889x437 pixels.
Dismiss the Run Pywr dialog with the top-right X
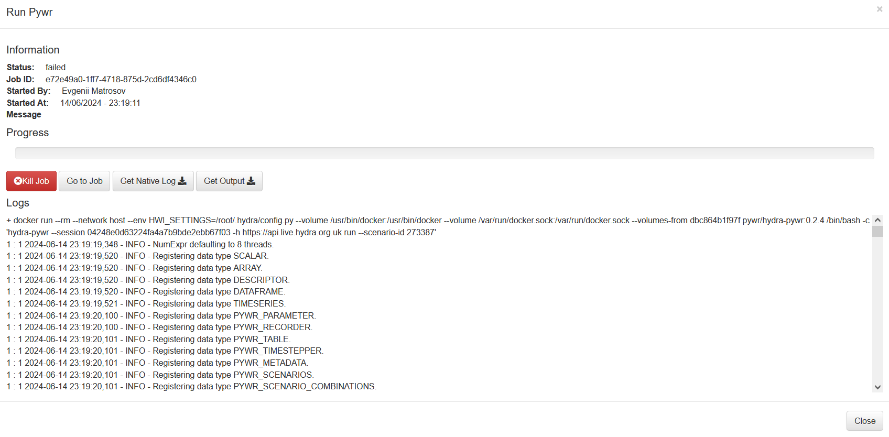[x=879, y=9]
